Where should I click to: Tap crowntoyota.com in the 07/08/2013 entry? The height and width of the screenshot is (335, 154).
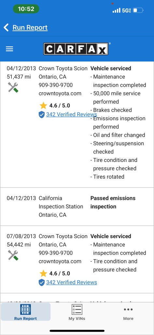click(x=60, y=261)
